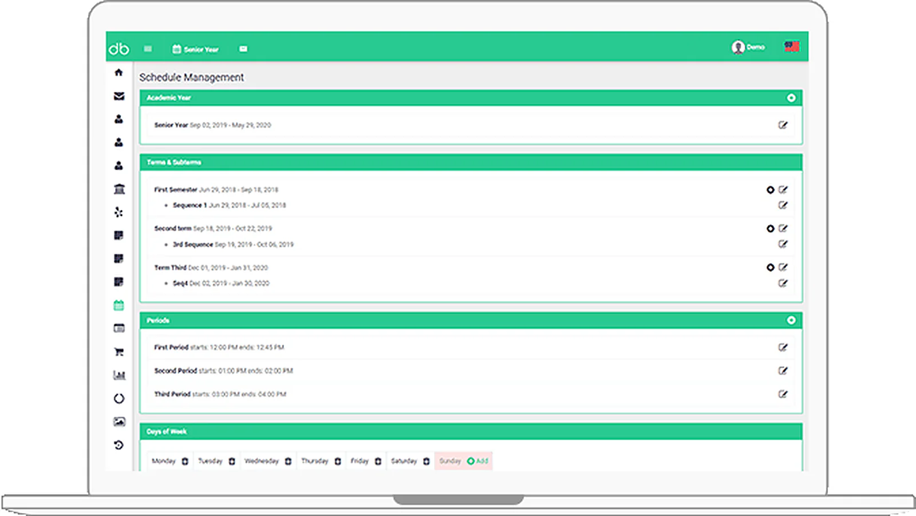This screenshot has height=516, width=916.
Task: Add subterm to Second term
Action: click(771, 229)
